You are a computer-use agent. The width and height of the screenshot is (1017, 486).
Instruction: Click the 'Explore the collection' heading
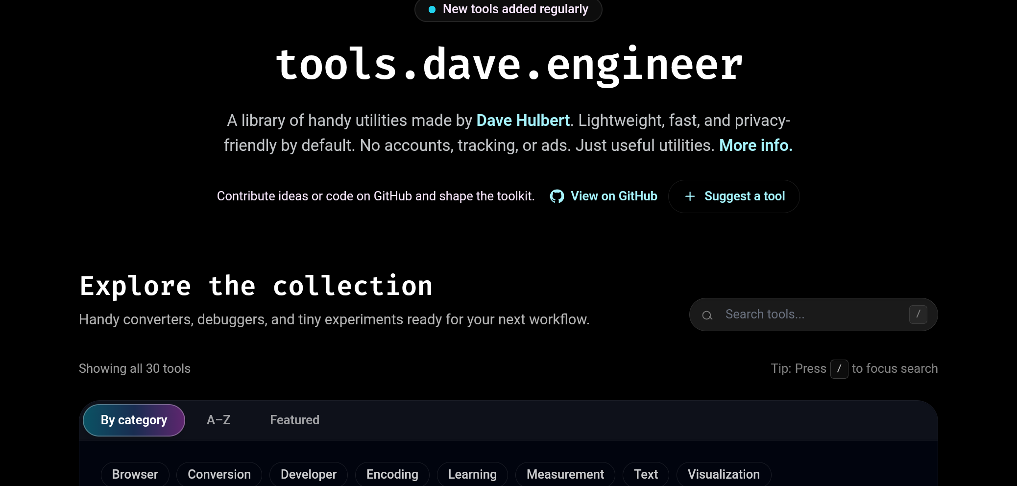[x=256, y=286]
